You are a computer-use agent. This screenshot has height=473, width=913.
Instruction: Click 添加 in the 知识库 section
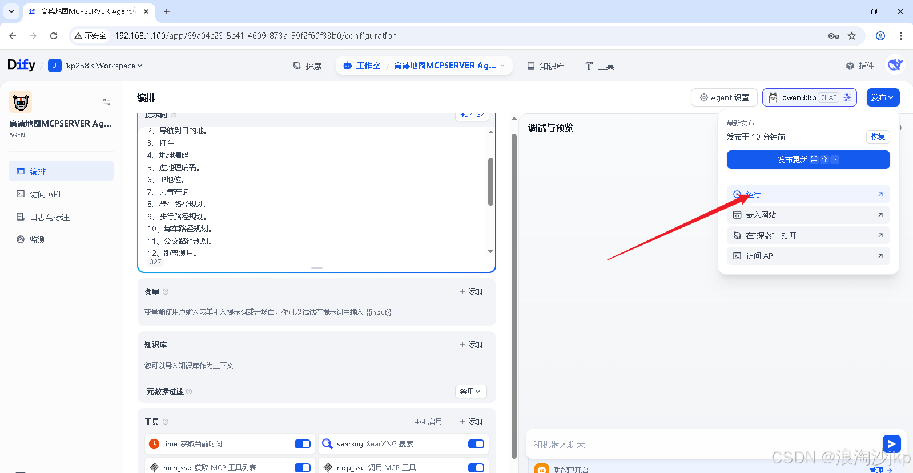point(471,345)
